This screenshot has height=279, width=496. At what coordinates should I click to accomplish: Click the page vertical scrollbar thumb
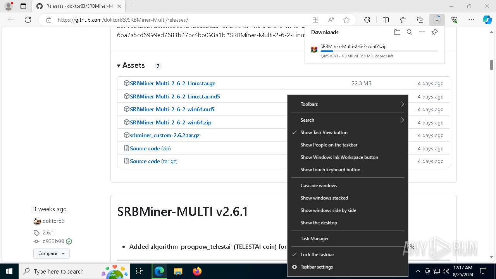491,65
